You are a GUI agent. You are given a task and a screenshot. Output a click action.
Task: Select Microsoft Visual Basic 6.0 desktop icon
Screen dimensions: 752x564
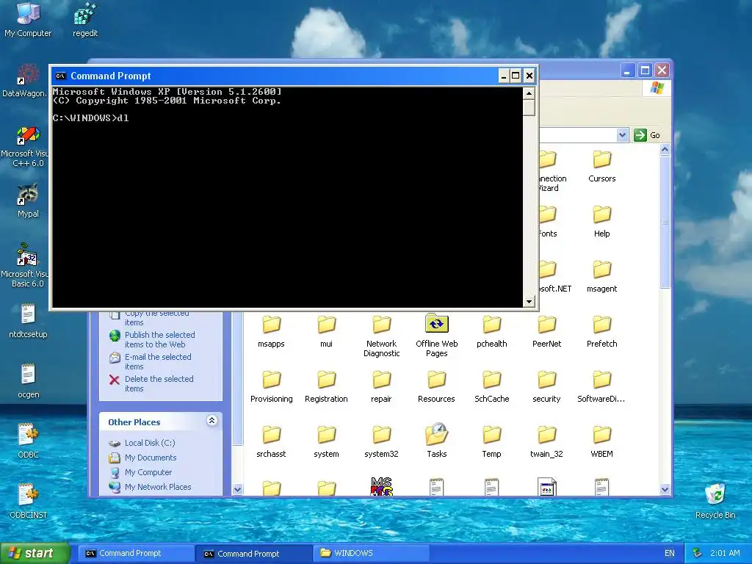[26, 266]
